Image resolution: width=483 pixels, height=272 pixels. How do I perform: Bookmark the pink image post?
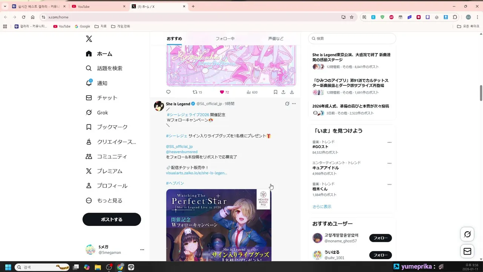click(x=275, y=92)
